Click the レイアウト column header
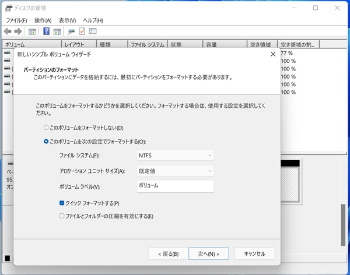Image resolution: width=350 pixels, height=275 pixels. point(79,44)
